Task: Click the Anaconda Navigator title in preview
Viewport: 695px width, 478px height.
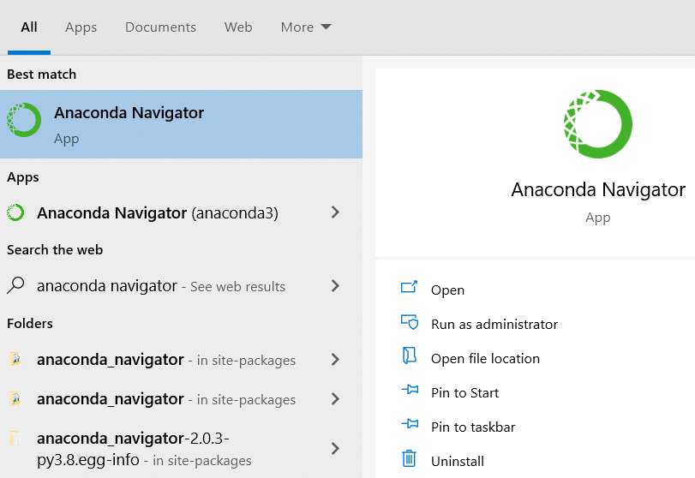Action: [x=598, y=189]
